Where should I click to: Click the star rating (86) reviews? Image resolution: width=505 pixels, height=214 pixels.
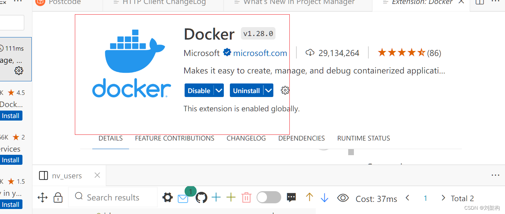[x=409, y=53]
